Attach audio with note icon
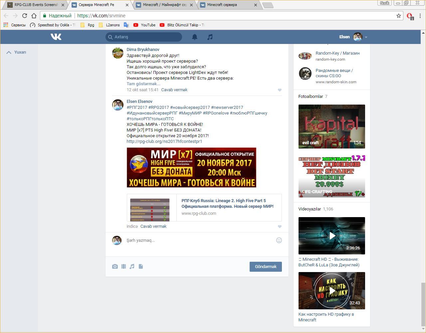 click(132, 266)
